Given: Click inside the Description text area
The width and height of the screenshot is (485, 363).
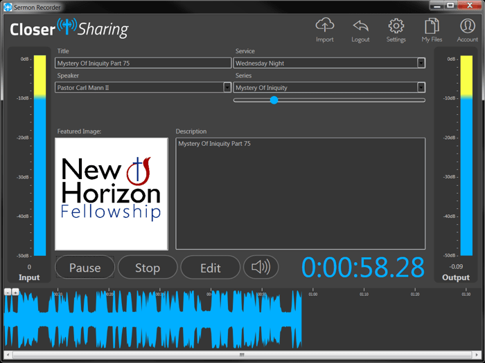Looking at the screenshot, I should [x=300, y=194].
